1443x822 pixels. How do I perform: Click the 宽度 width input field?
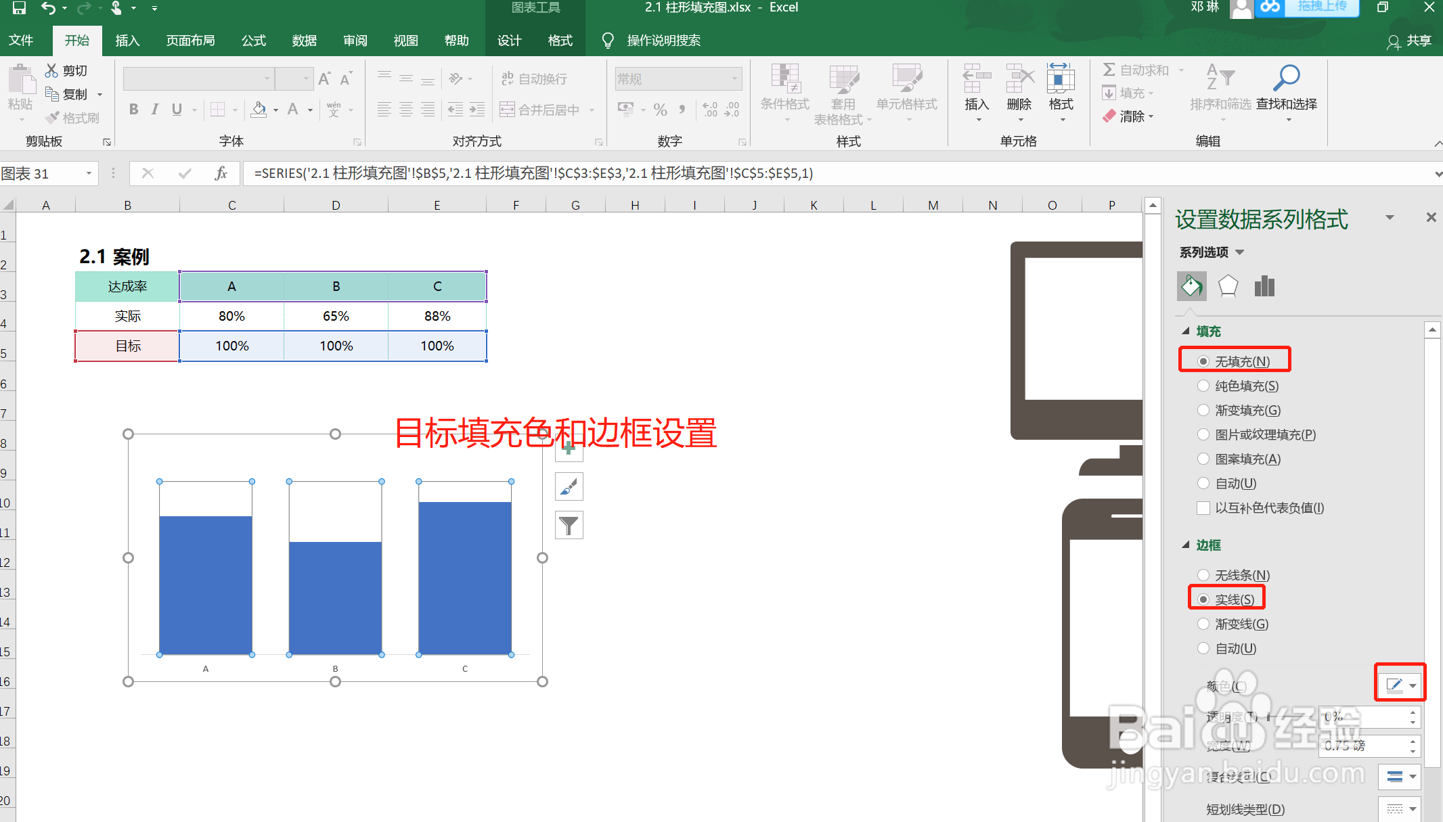(1362, 746)
